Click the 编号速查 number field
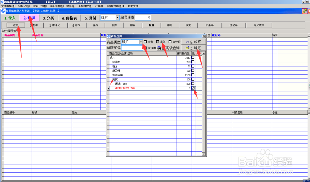The width and height of the screenshot is (310, 182). click(x=143, y=18)
